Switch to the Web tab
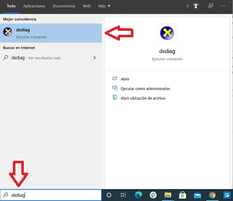The width and height of the screenshot is (233, 201). [x=86, y=6]
